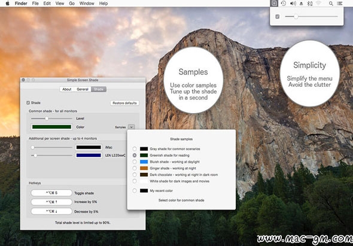Open the Time Machine menu bar icon
This screenshot has width=353, height=246.
(x=284, y=4)
